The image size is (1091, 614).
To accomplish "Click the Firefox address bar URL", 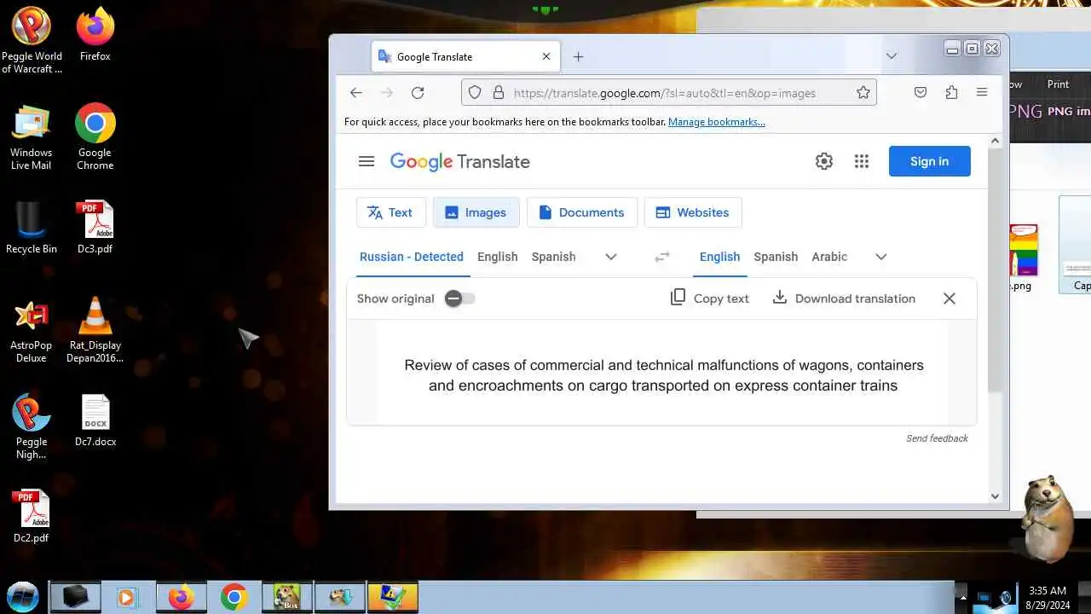I will click(x=665, y=93).
